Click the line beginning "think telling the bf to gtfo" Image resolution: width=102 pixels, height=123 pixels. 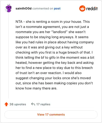pyautogui.click(x=55, y=57)
